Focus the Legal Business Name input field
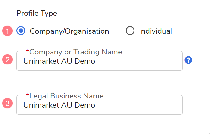This screenshot has width=212, height=134. [x=133, y=105]
